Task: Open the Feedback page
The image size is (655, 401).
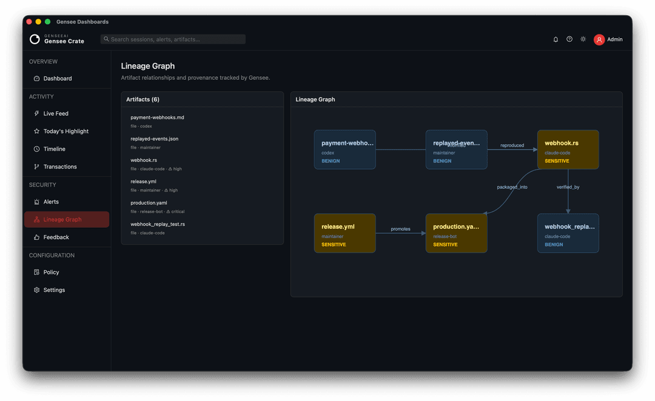Action: coord(67,237)
